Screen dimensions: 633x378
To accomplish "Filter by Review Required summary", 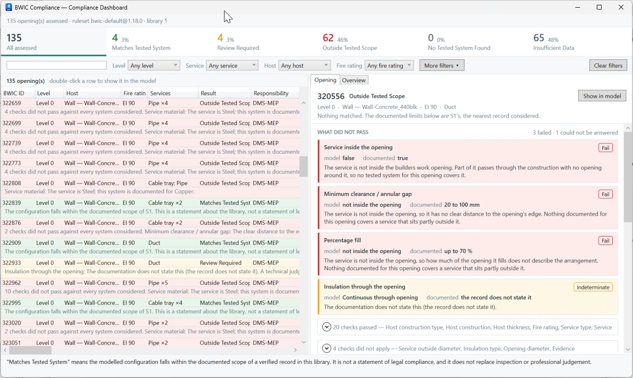I will (264, 42).
